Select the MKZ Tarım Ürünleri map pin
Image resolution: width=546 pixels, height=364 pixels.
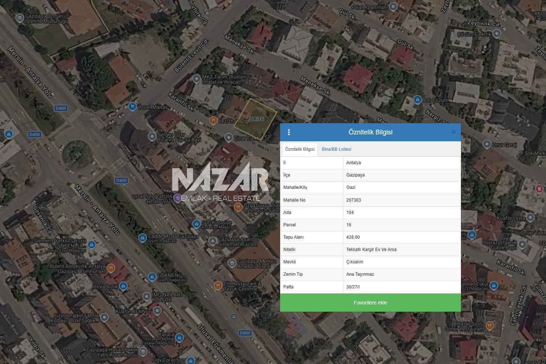197,78
